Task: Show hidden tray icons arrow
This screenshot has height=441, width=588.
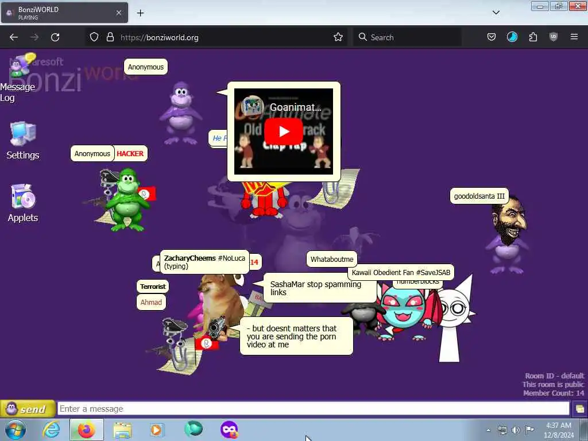Action: [x=488, y=430]
